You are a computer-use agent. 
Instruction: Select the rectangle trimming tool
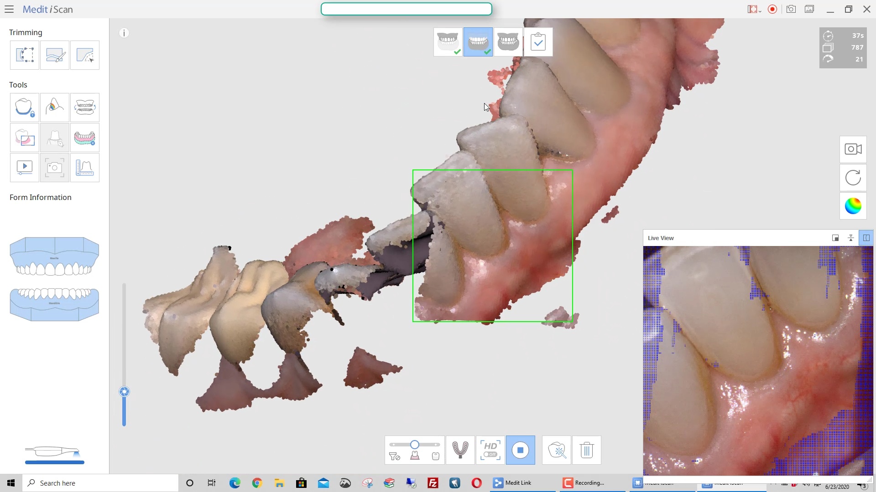25,55
